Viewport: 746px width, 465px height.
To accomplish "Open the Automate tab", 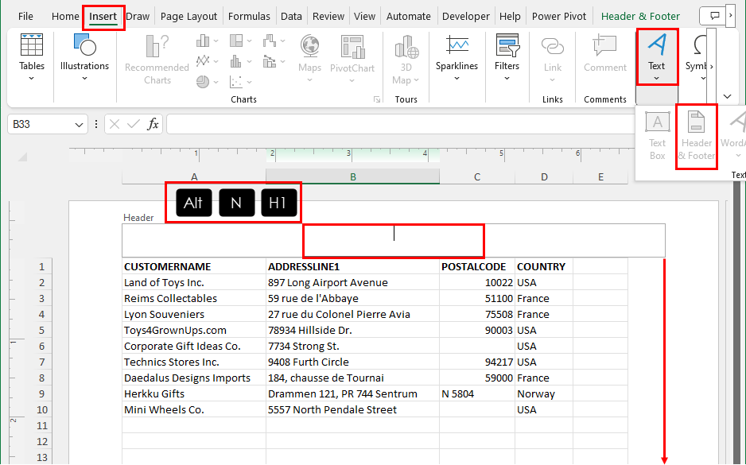I will (408, 16).
